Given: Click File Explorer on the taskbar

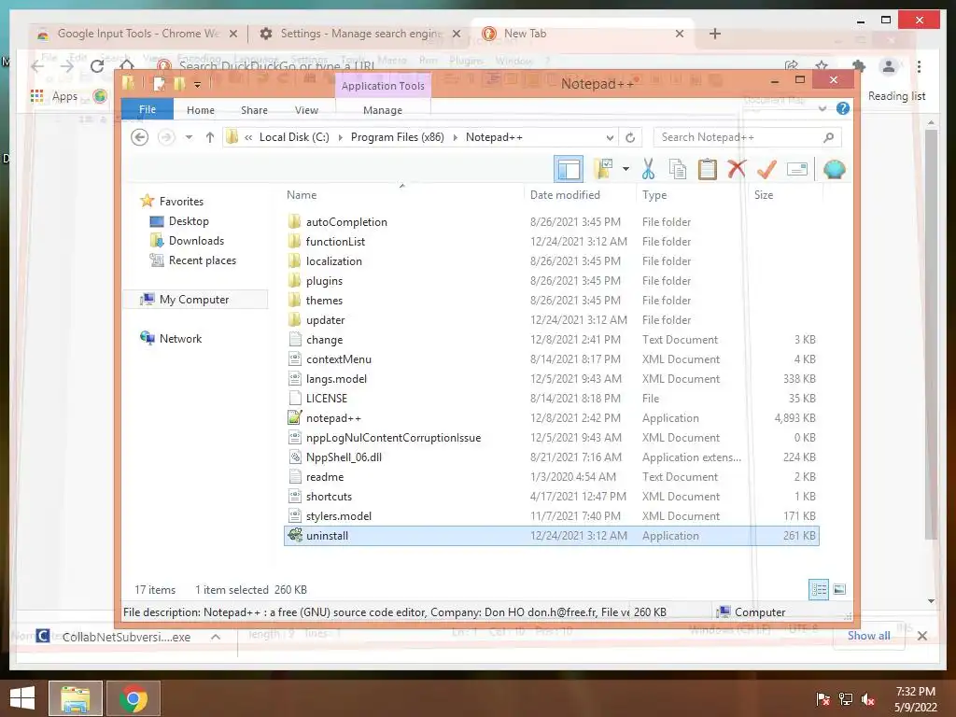Looking at the screenshot, I should point(76,698).
